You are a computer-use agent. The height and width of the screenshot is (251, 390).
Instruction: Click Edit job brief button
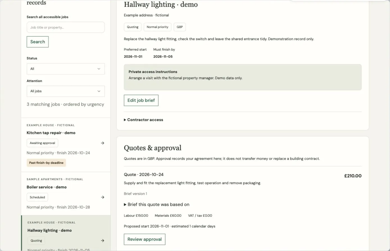point(141,100)
